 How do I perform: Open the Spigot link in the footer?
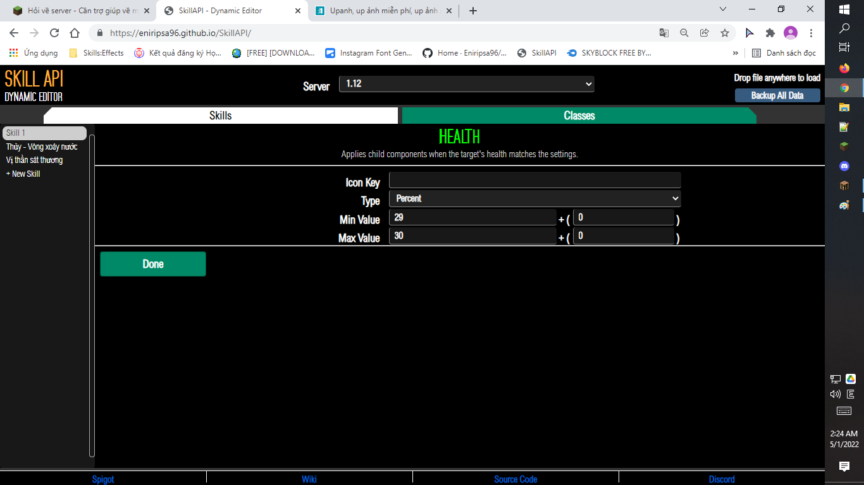[x=103, y=479]
